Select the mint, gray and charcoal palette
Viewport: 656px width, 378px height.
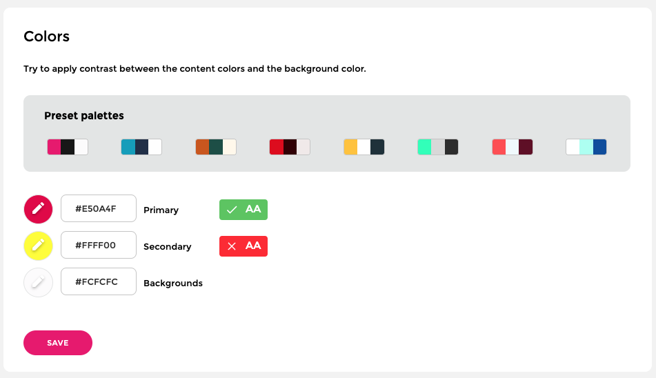[438, 147]
